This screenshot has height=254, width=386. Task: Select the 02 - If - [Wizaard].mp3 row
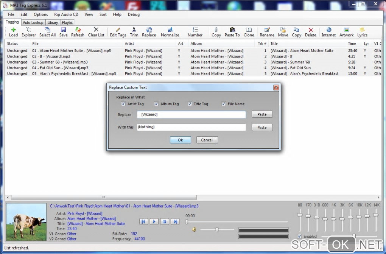(x=193, y=56)
